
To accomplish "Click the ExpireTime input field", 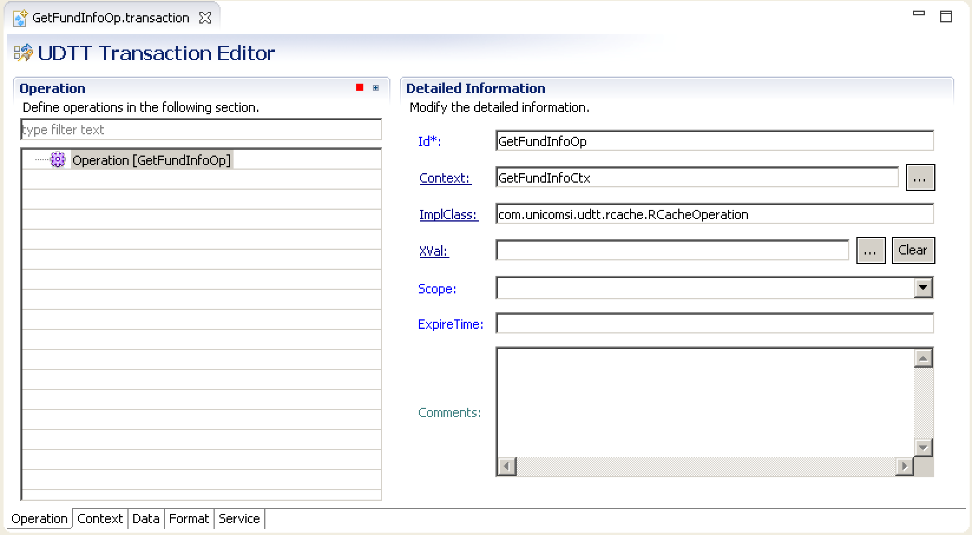I will 715,323.
